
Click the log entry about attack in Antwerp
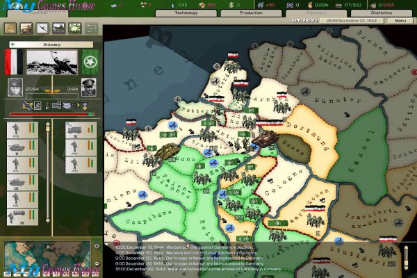click(198, 269)
